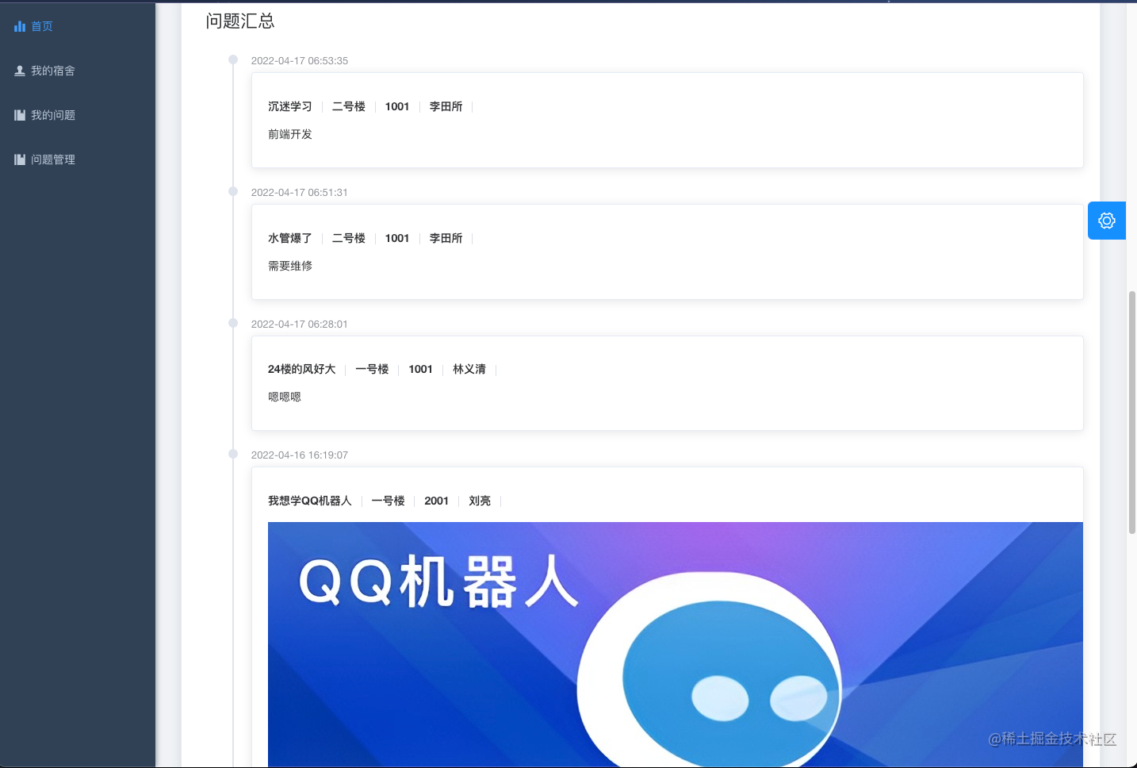The image size is (1137, 768).
Task: Click the 沉迷学习 issue title
Action: click(290, 106)
